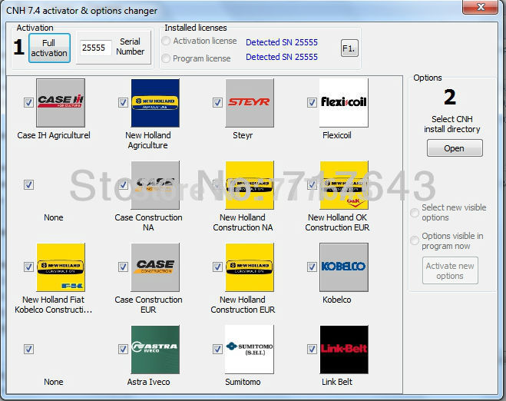The width and height of the screenshot is (506, 401).
Task: Click the Case IH Agriculture logo
Action: click(x=61, y=103)
